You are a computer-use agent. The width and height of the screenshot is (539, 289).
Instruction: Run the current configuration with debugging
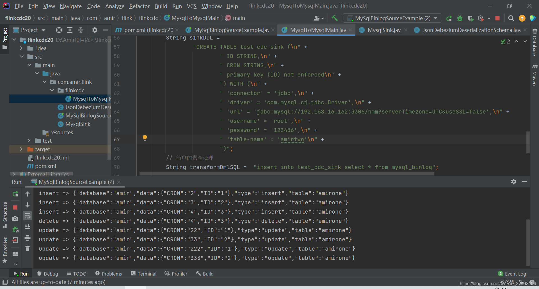460,18
